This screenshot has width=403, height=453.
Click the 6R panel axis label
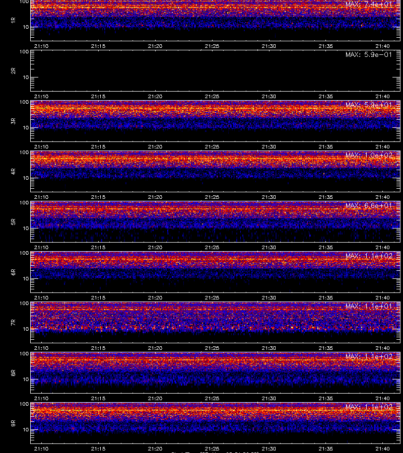click(13, 272)
